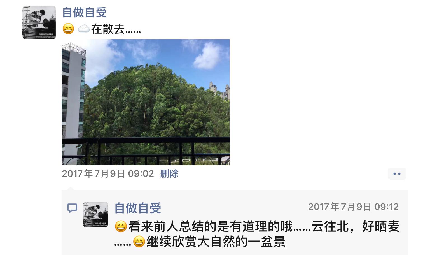430x255 pixels.
Task: Open the 自做自受 name in the comment
Action: click(138, 208)
